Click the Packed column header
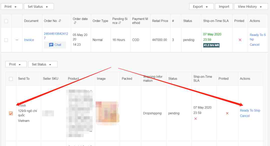 [x=127, y=78]
